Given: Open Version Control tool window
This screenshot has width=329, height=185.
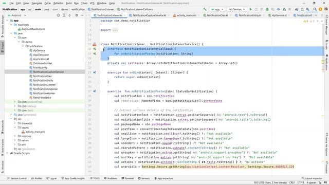Looking at the screenshot, I should click(x=17, y=178).
